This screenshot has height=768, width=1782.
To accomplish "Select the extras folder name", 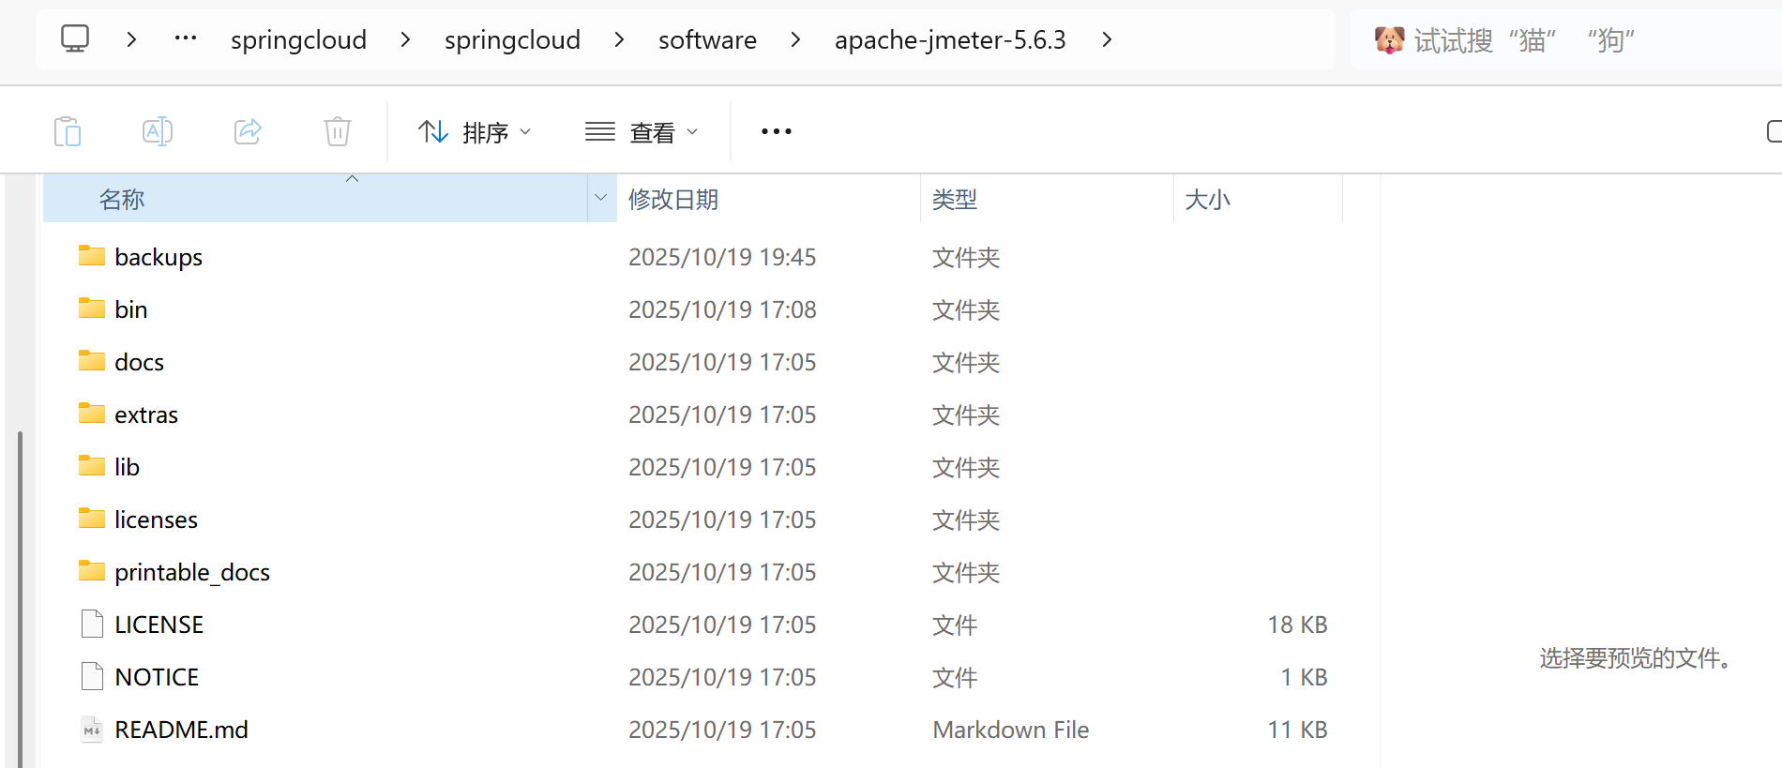I will tap(146, 414).
